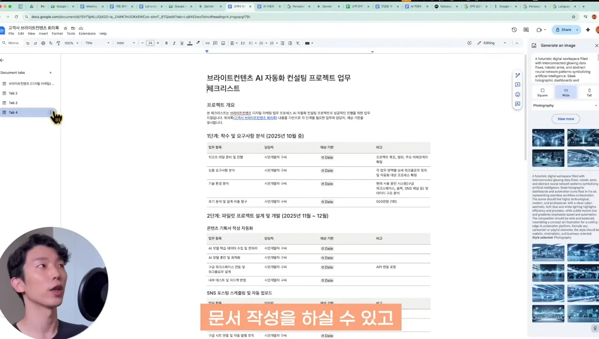This screenshot has width=599, height=339.
Task: Open the Format menu
Action: (x=57, y=34)
